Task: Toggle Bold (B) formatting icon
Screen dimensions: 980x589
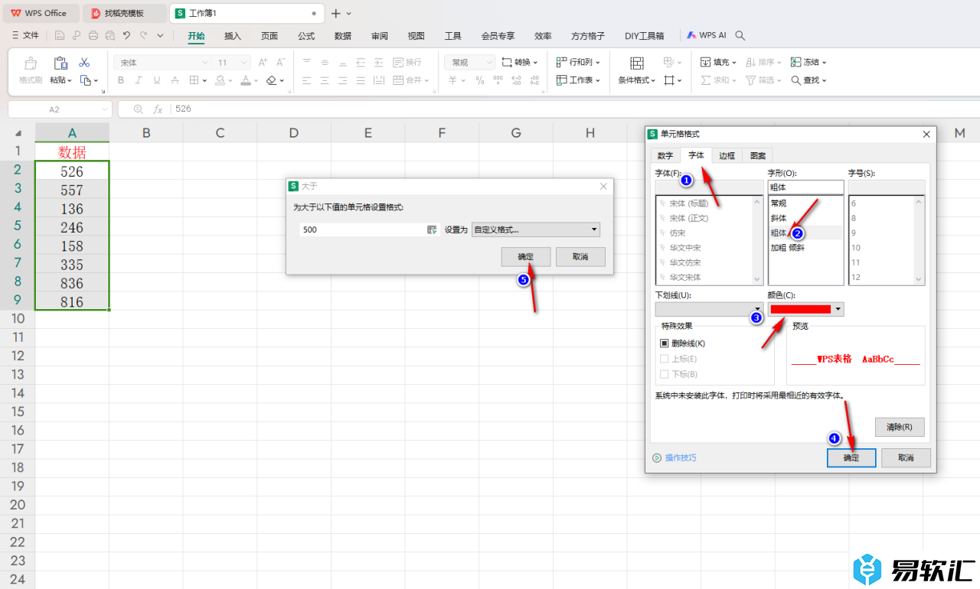Action: (121, 80)
